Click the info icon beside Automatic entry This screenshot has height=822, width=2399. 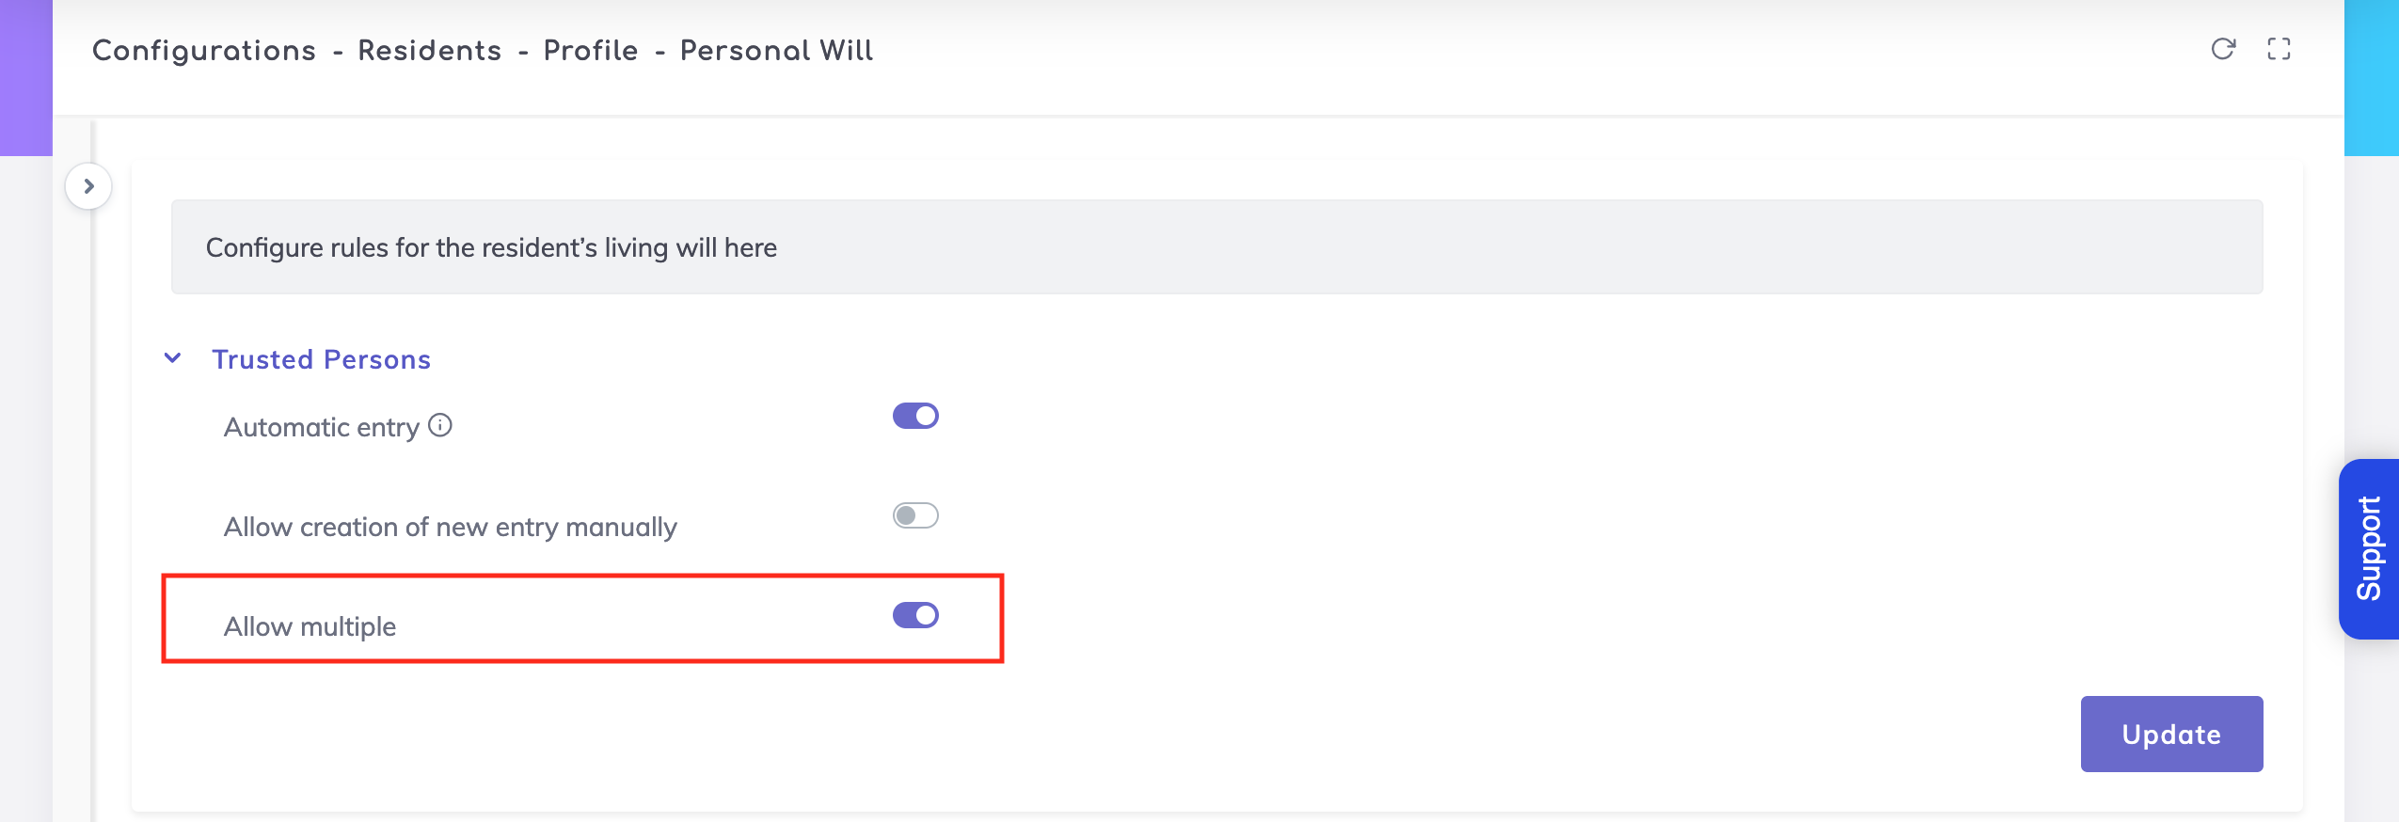440,425
